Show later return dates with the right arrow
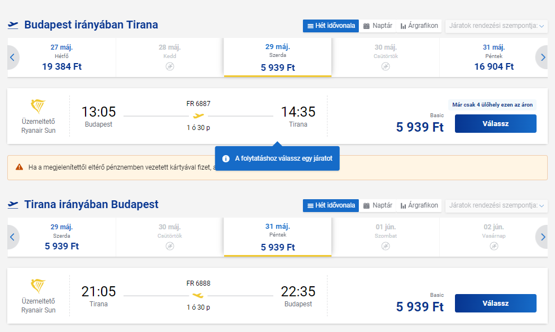 tap(543, 237)
